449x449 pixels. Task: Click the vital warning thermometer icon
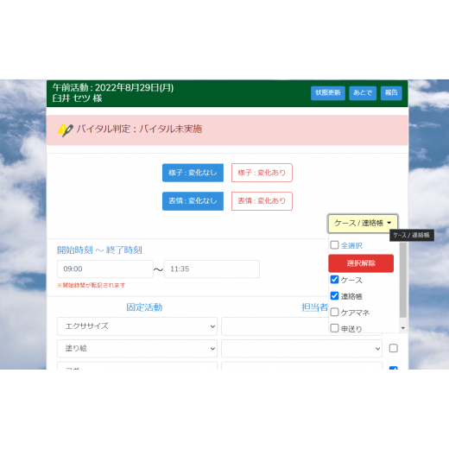click(x=66, y=130)
